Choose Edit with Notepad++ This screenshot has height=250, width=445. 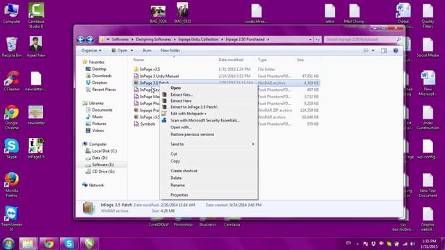coord(209,114)
